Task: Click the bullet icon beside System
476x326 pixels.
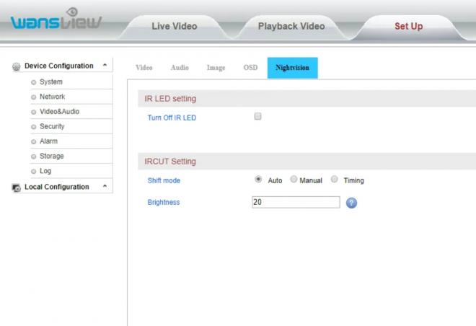Action: coord(34,82)
